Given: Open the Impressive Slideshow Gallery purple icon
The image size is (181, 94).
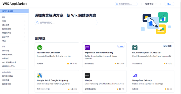Looking at the screenshot, I should (87, 48).
